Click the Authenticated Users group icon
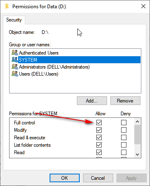The height and width of the screenshot is (186, 150). pyautogui.click(x=15, y=52)
